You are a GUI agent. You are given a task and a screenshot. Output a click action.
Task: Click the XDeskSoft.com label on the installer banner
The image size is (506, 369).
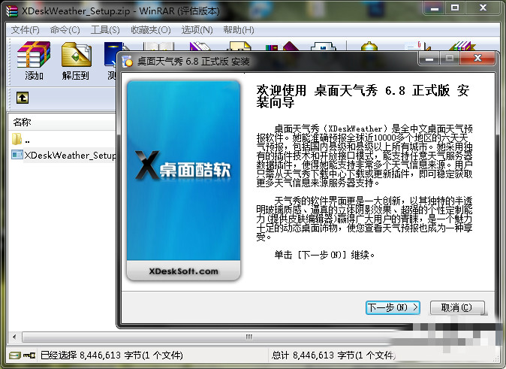183,271
